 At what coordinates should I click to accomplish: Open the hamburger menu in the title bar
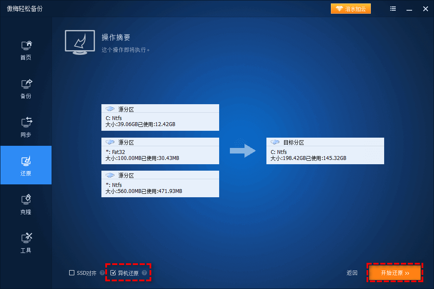click(x=393, y=8)
